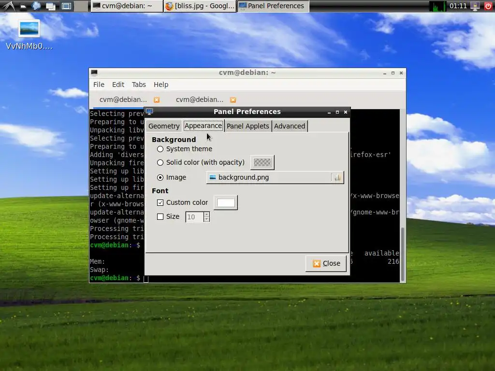Click the show desktop windows icon
495x371 pixels.
[50, 6]
